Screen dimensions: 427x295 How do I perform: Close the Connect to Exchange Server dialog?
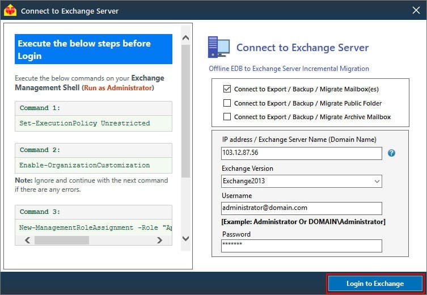point(416,10)
